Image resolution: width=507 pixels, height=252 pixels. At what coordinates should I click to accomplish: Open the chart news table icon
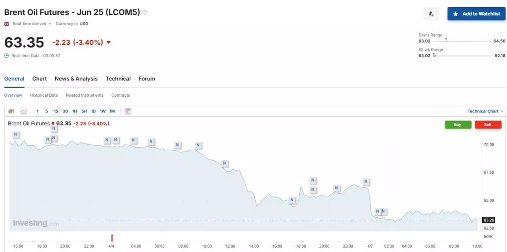pyautogui.click(x=128, y=111)
